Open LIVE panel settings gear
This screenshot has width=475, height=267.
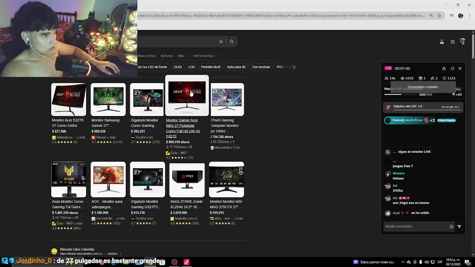click(452, 69)
